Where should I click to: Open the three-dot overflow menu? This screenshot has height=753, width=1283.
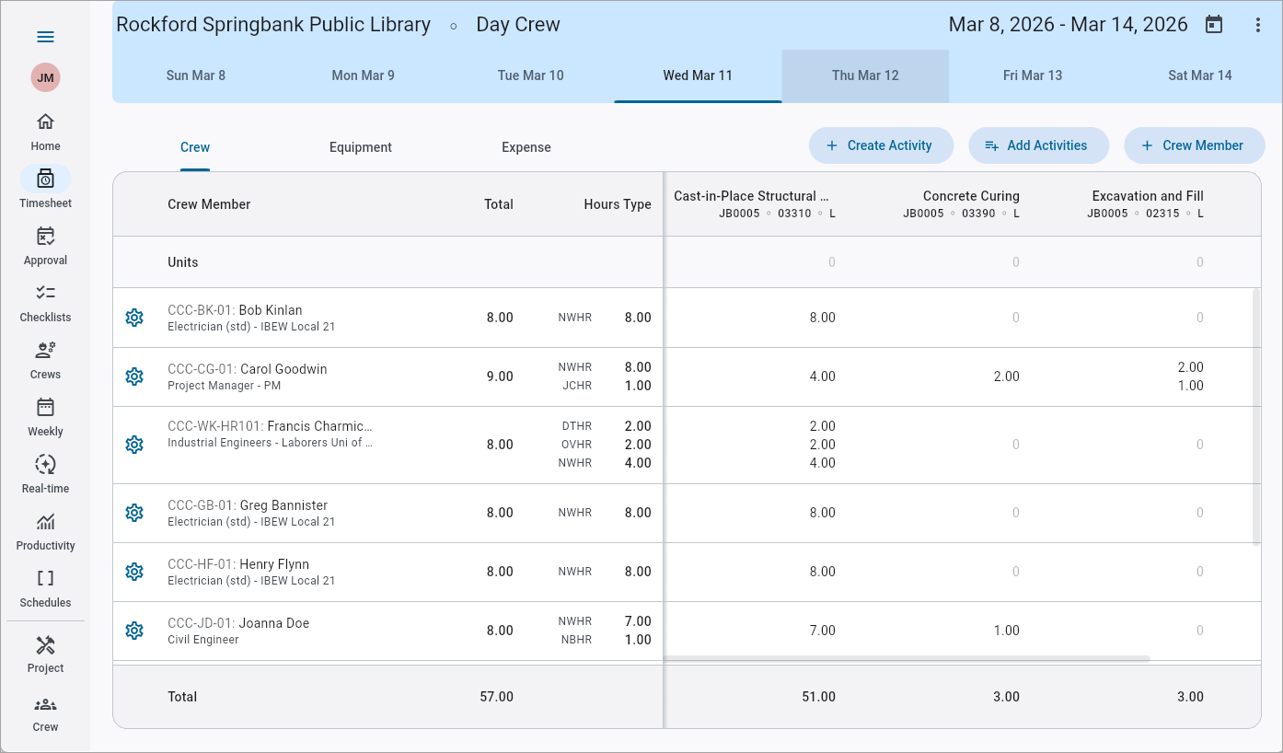click(1257, 25)
